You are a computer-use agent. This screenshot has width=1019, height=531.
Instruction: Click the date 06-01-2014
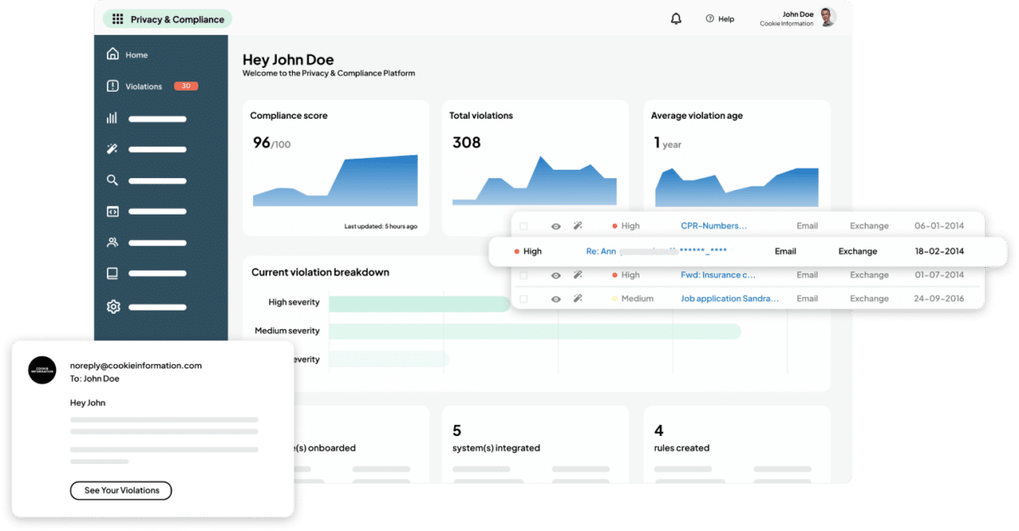[938, 226]
